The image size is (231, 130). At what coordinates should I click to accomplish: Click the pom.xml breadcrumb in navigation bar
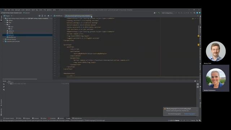tap(26, 13)
